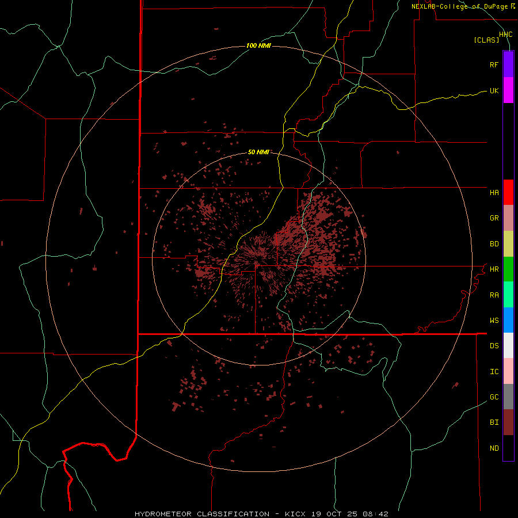Click the GR legend label
This screenshot has height=518, width=518.
click(x=494, y=218)
